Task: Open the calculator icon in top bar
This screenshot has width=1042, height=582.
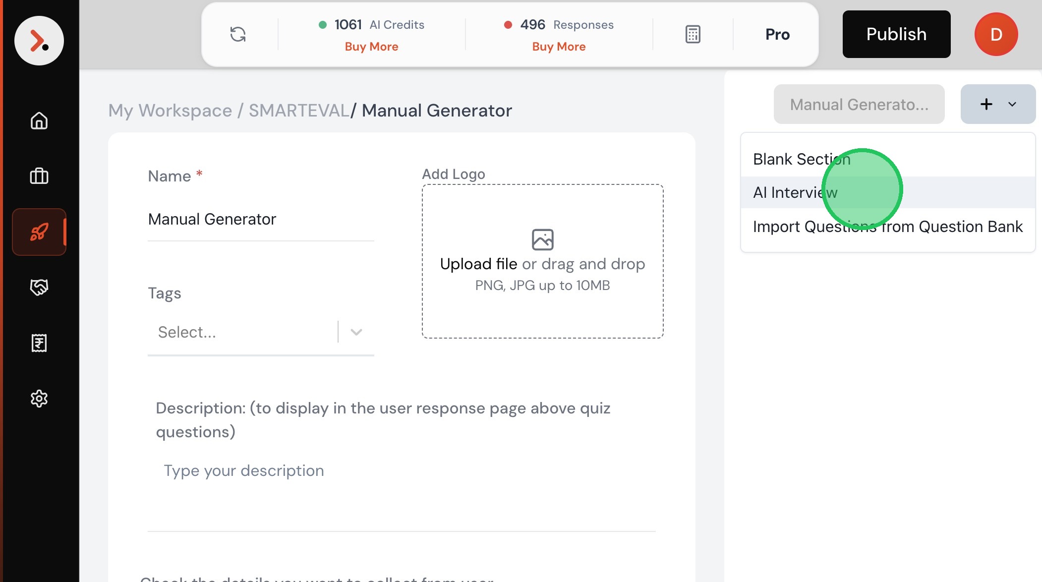Action: [x=693, y=34]
